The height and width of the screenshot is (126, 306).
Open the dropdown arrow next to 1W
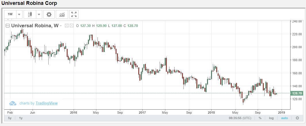(19, 14)
